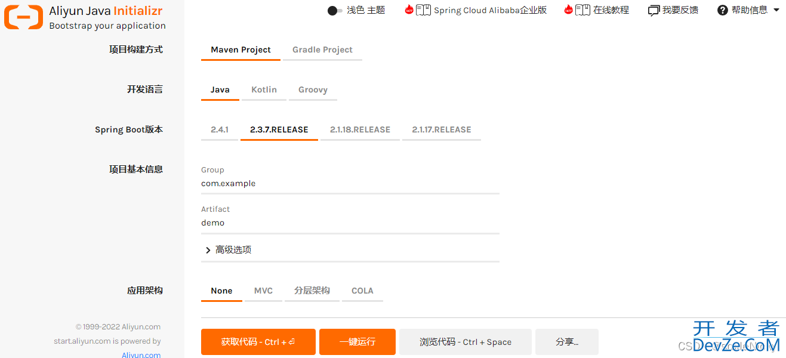Expand 高级选项 chevron arrow
Screen dimensions: 786x358
point(208,250)
